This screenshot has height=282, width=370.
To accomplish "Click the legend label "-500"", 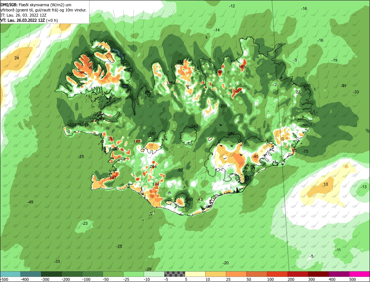I will pyautogui.click(x=4, y=279).
